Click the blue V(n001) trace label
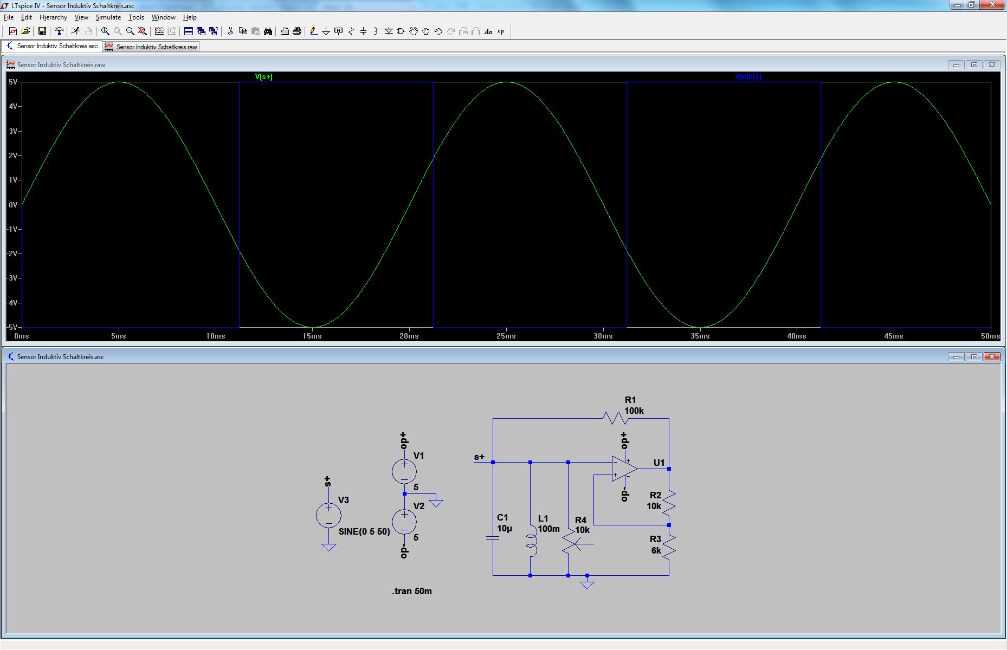 pyautogui.click(x=748, y=77)
